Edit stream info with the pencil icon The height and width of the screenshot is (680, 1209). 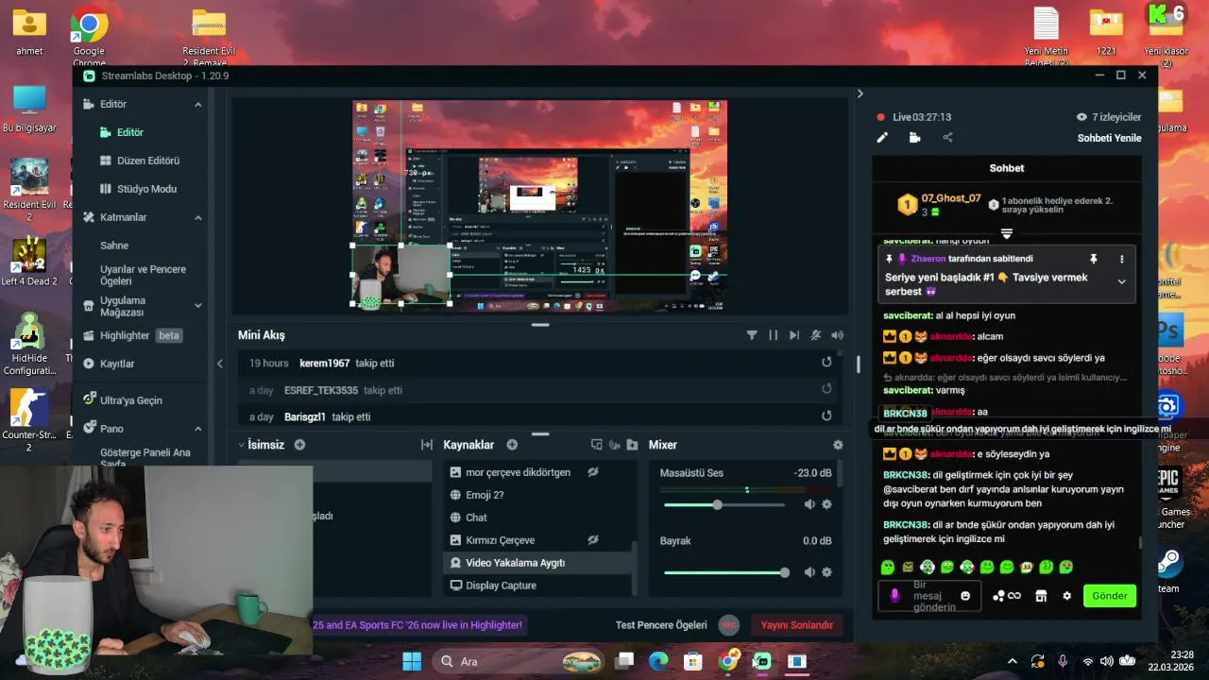[882, 138]
